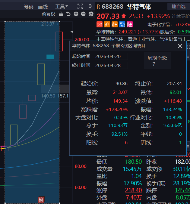Zoom out chart with minus icon

point(83,14)
